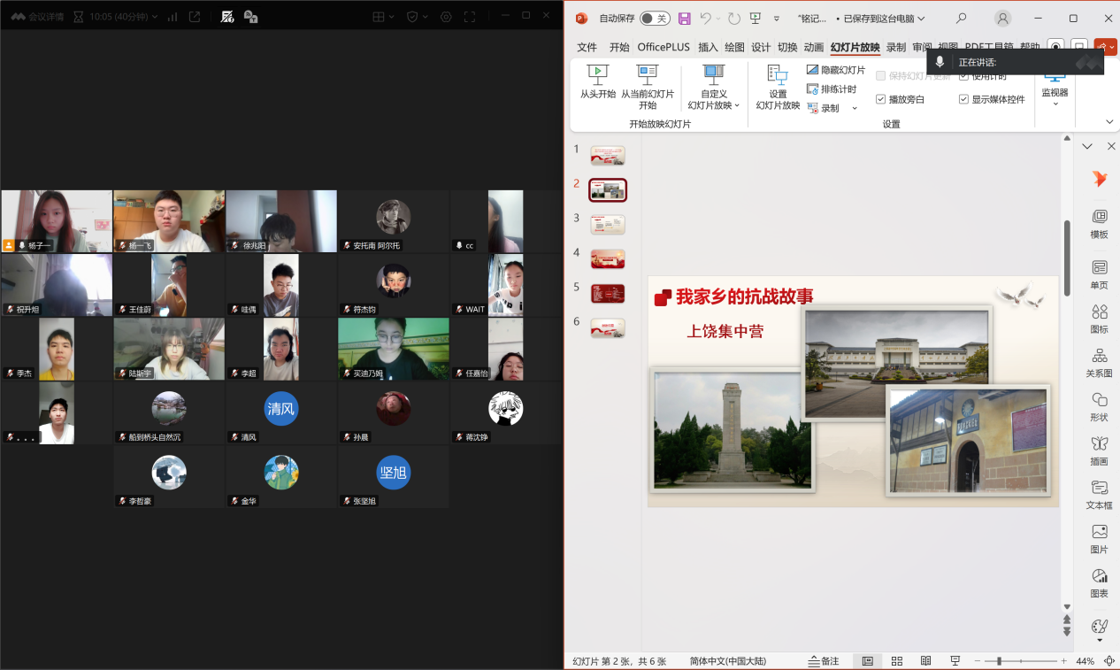Screen dimensions: 1120x670
Task: Click the save icon in PowerPoint title bar
Action: (685, 19)
